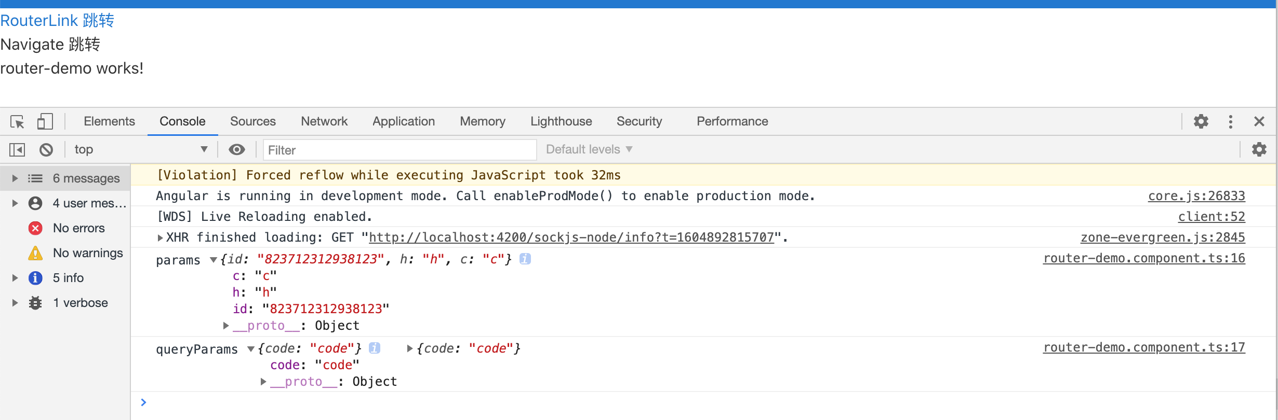This screenshot has height=420, width=1278.
Task: Toggle the device toolbar icon
Action: pyautogui.click(x=45, y=122)
